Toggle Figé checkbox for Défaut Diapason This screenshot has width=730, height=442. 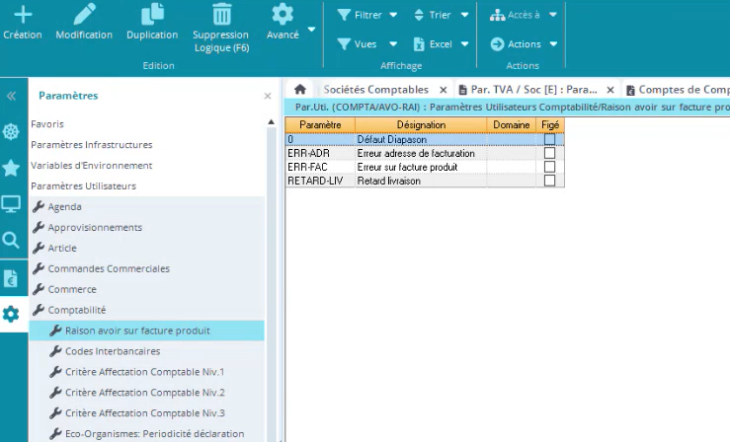pos(550,139)
